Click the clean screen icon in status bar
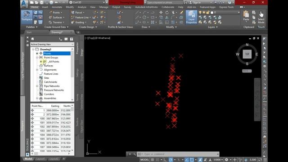Viewport: 288px width, 162px height. (x=260, y=160)
